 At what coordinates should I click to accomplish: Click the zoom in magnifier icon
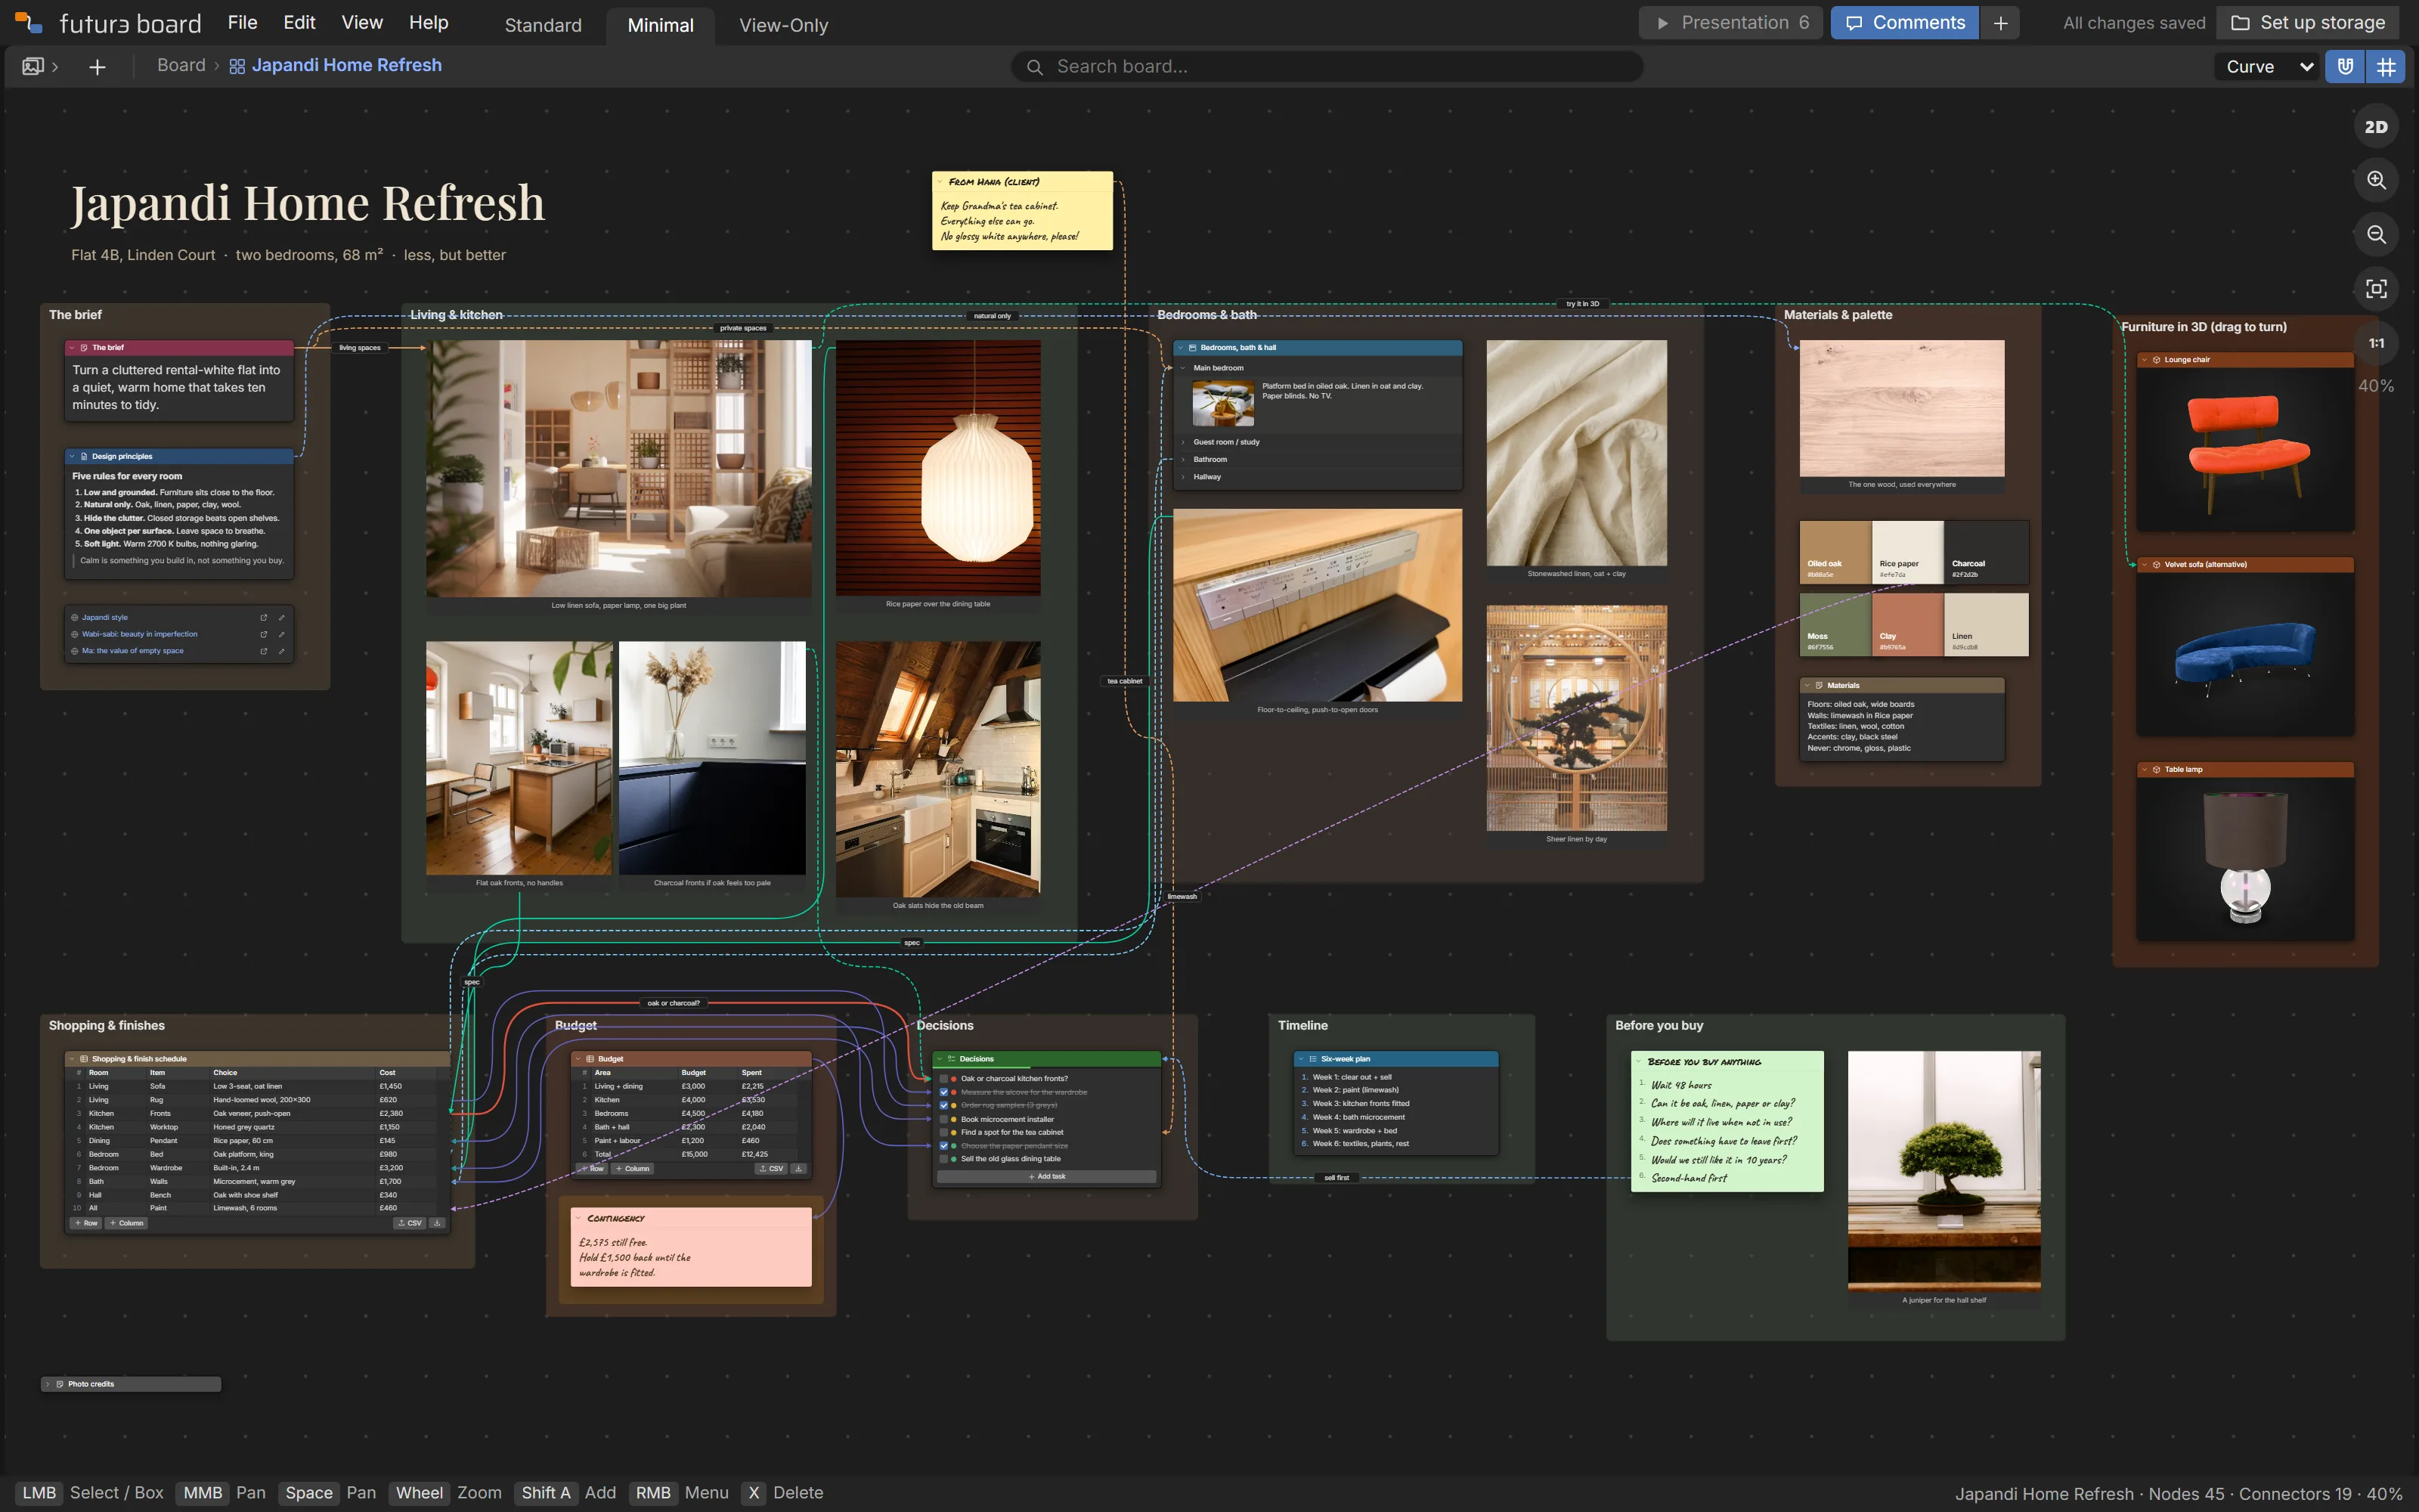click(x=2376, y=181)
